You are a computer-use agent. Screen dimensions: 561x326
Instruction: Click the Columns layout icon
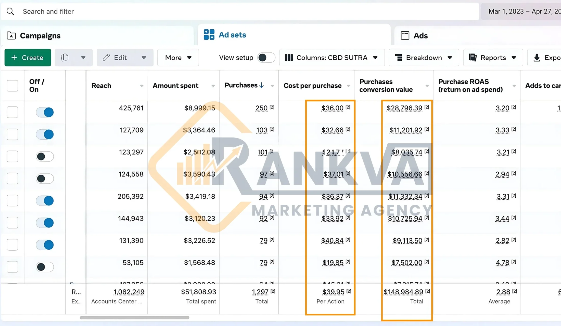(289, 58)
